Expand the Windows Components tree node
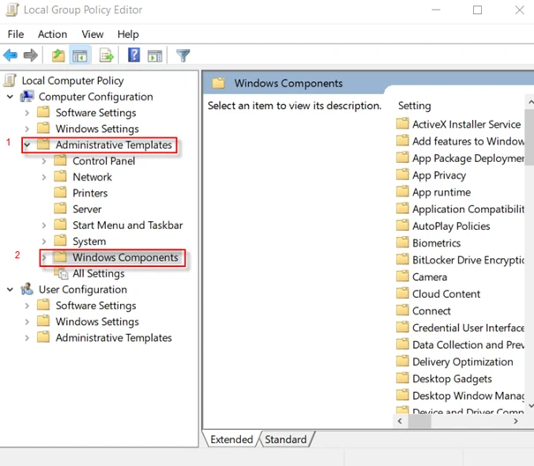 point(44,258)
